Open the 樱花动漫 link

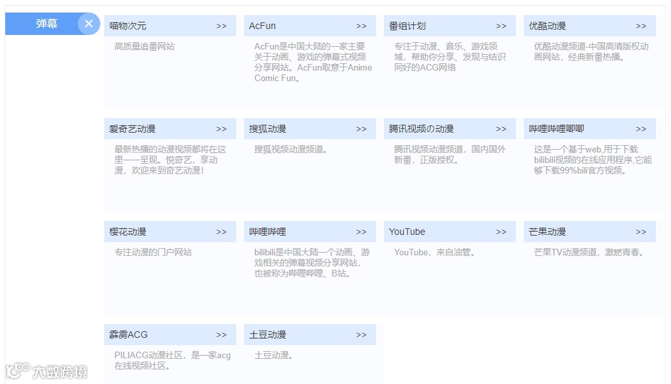click(127, 232)
